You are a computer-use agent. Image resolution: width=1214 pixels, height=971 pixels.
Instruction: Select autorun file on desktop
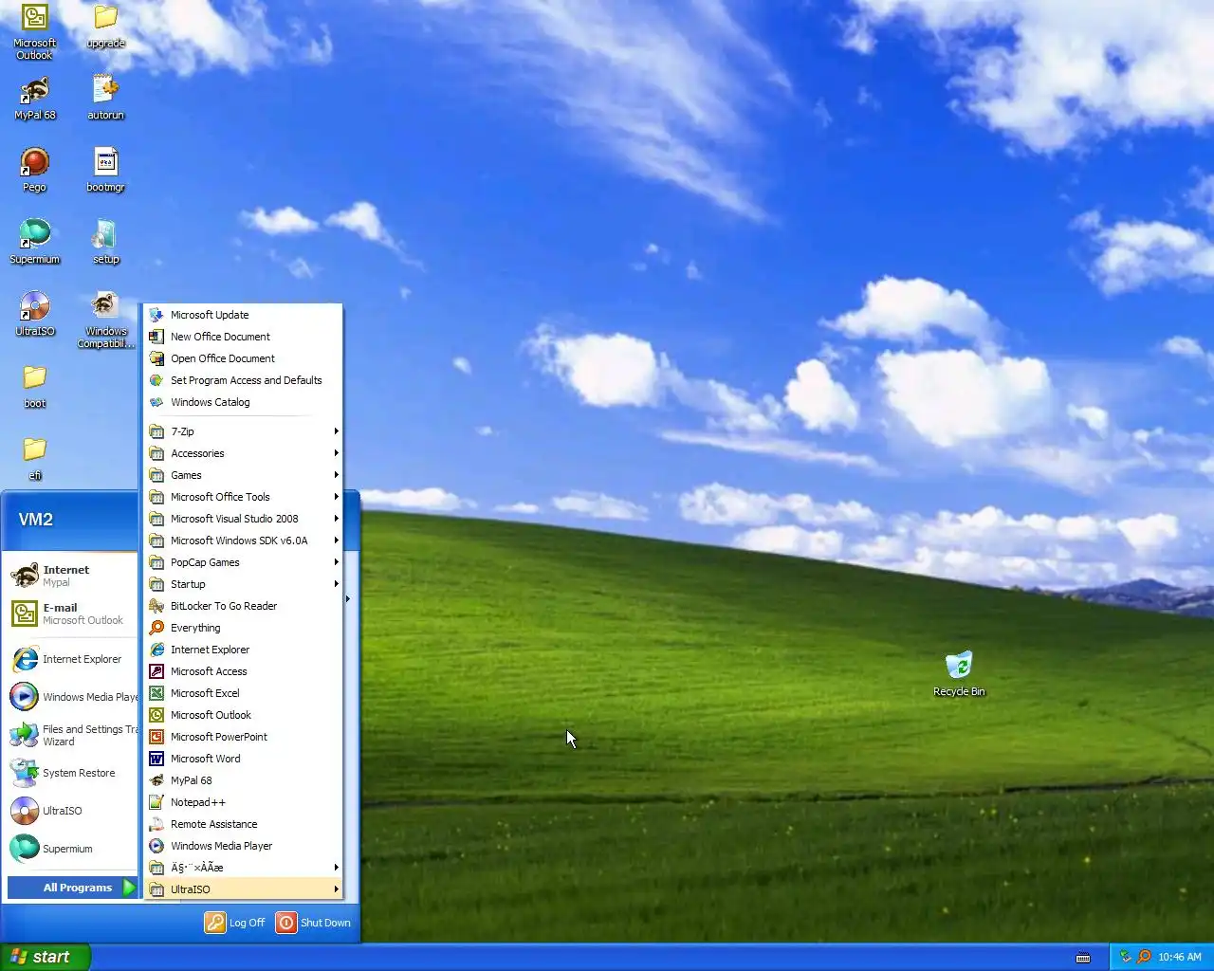[x=105, y=99]
